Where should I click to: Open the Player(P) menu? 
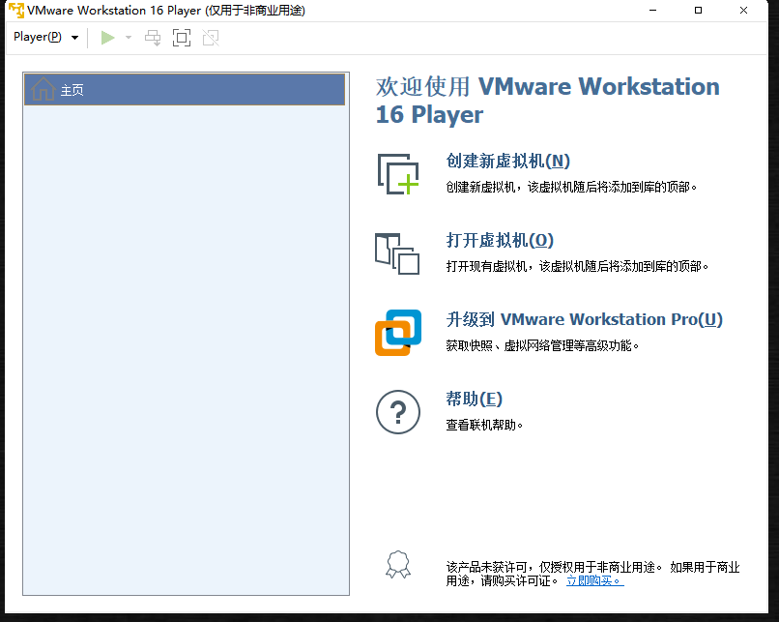coord(38,37)
